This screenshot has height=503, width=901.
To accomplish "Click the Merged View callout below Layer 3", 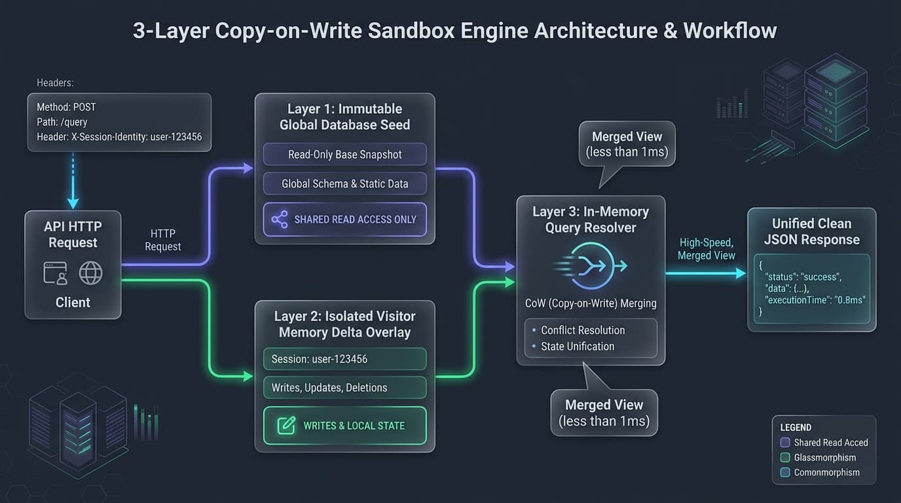I will pos(604,413).
